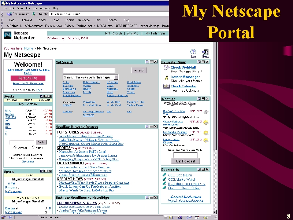Click the bookmark icon beside CBS SportsLine
The image size is (293, 220).
[164, 175]
